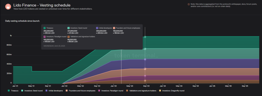Toggle Investors: Seed round legend entry
This screenshot has width=262, height=96.
coord(32,91)
